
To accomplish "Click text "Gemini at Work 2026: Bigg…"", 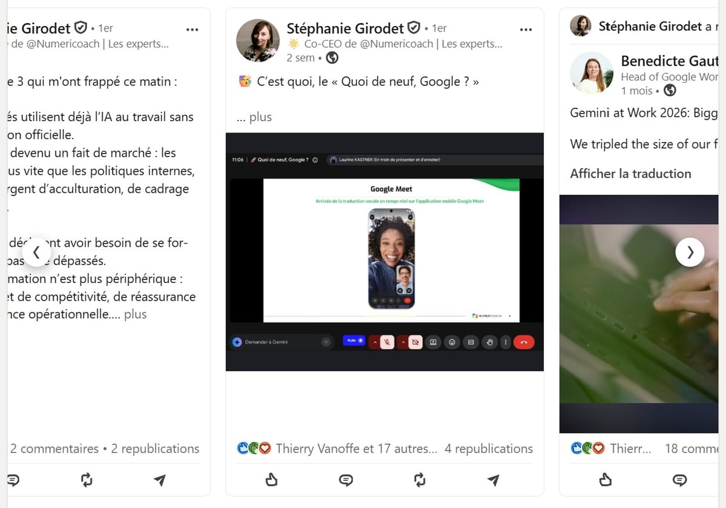I will coord(644,113).
